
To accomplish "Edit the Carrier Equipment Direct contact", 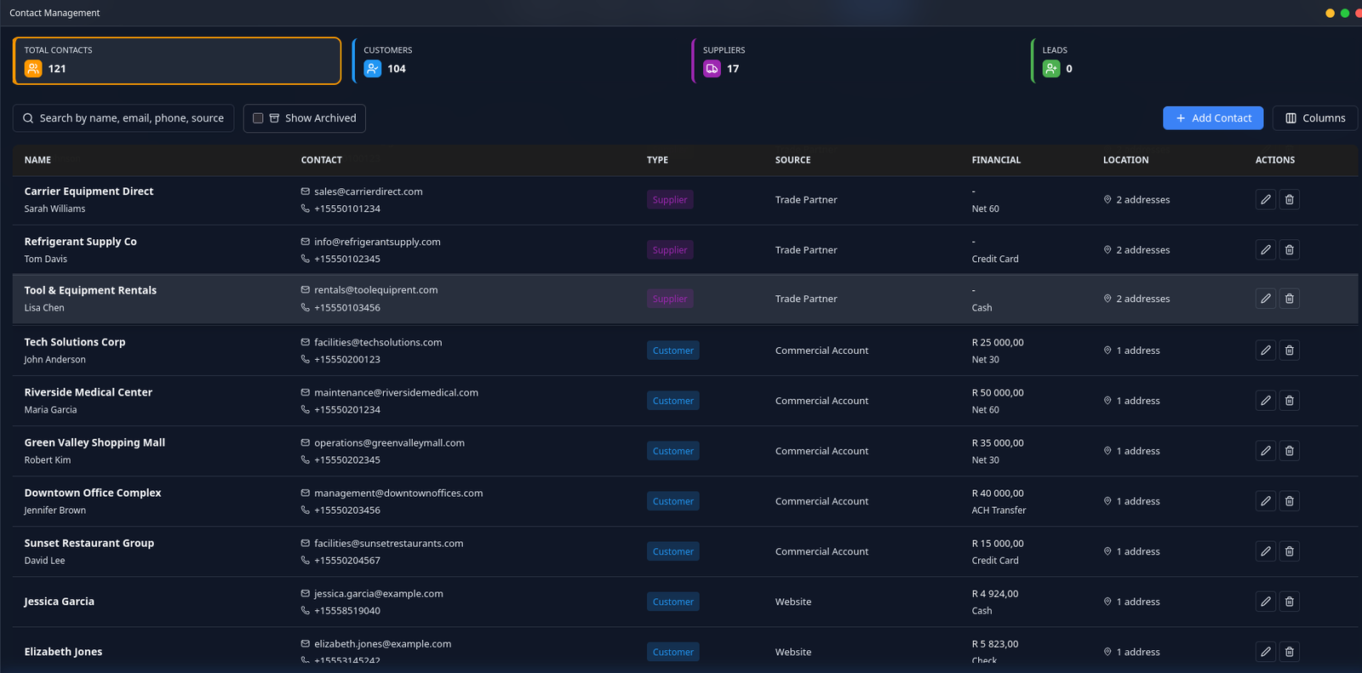I will coord(1266,199).
